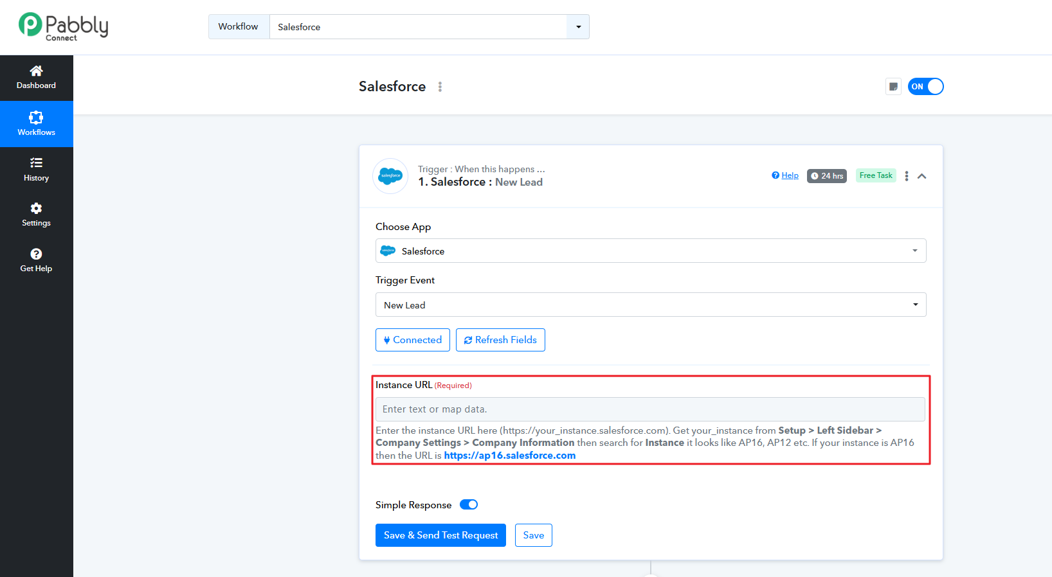Screen dimensions: 1052x577
Task: Open the ap16.salesforce.com example link
Action: pyautogui.click(x=509, y=456)
